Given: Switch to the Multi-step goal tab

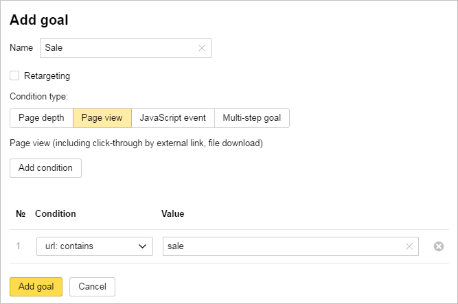Looking at the screenshot, I should tap(251, 118).
